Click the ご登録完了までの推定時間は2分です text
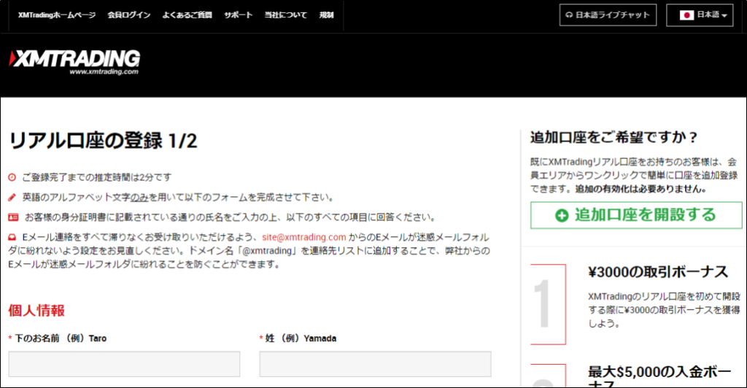Image resolution: width=747 pixels, height=388 pixels. tap(97, 177)
